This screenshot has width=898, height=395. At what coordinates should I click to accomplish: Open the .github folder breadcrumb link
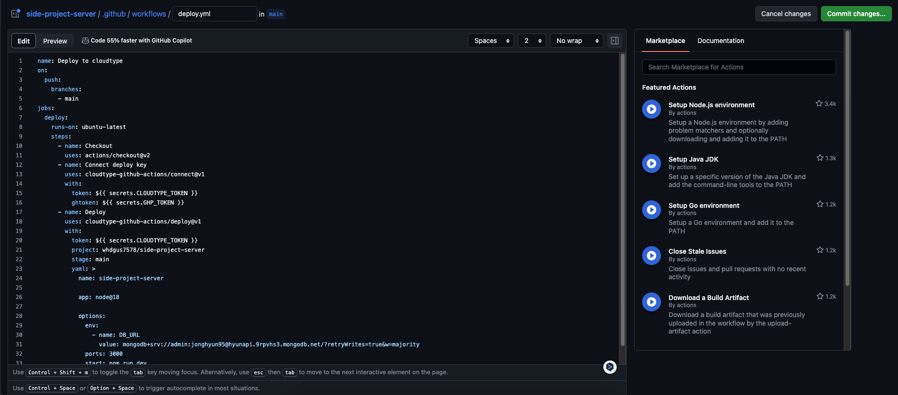click(114, 14)
